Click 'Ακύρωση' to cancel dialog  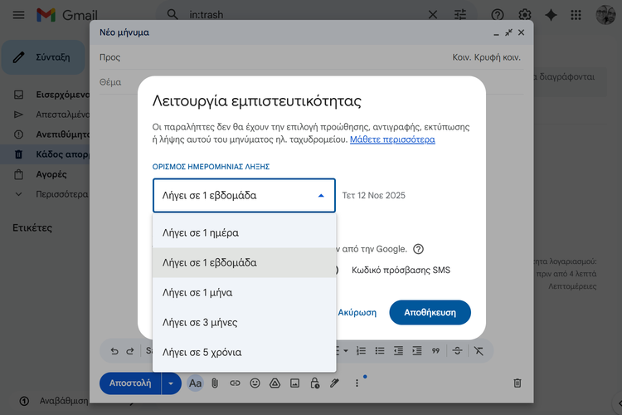click(x=357, y=313)
